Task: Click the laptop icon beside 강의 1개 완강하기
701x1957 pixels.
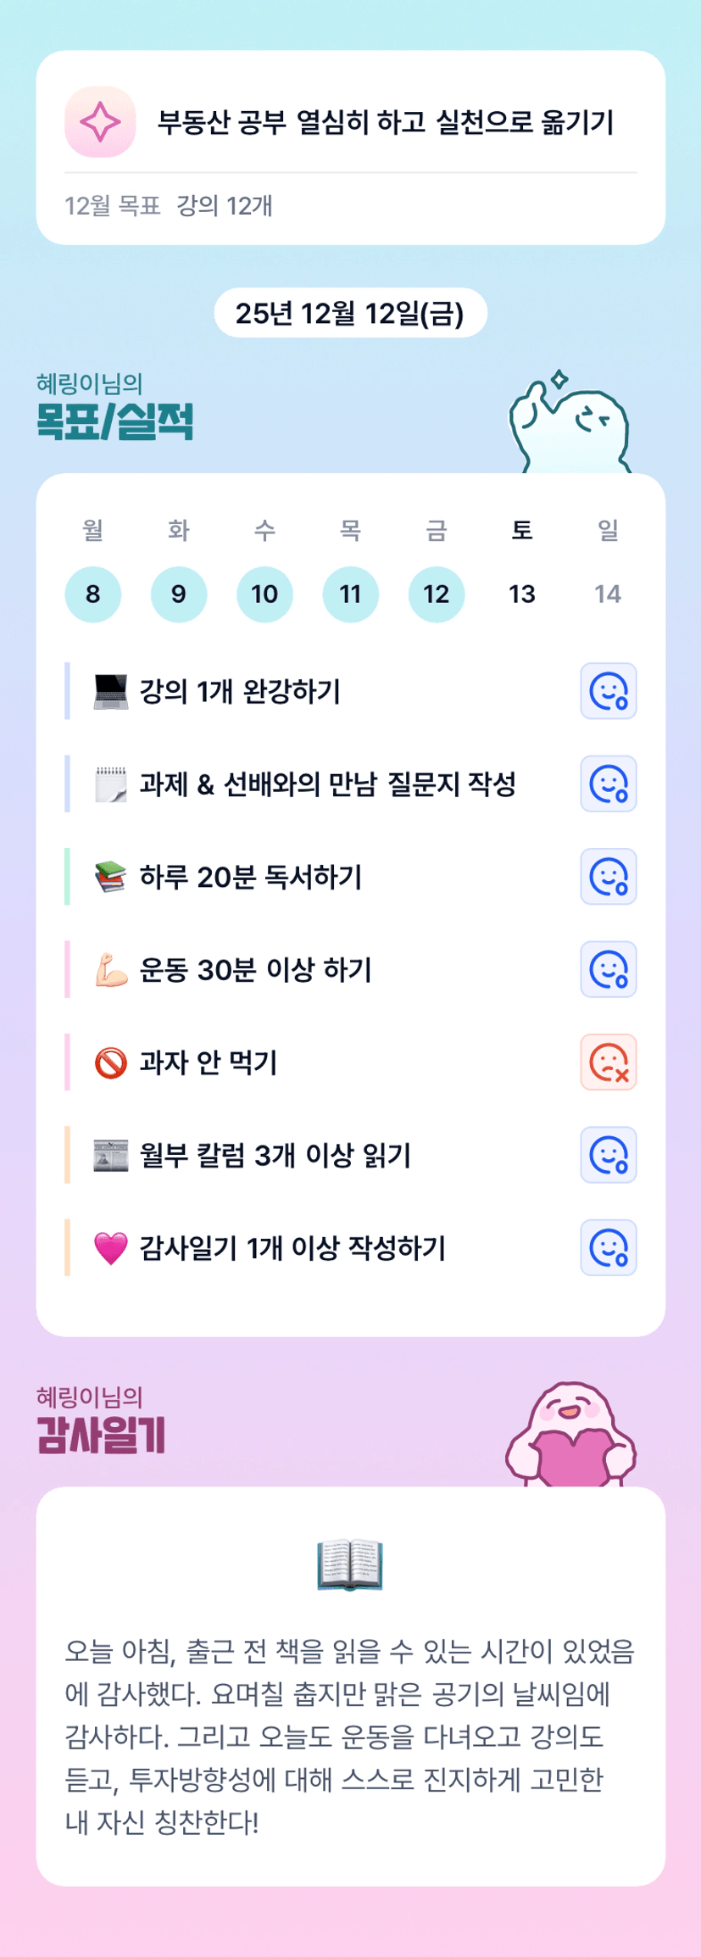Action: 110,692
